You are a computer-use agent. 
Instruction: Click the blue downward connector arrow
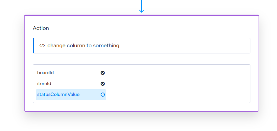click(142, 6)
